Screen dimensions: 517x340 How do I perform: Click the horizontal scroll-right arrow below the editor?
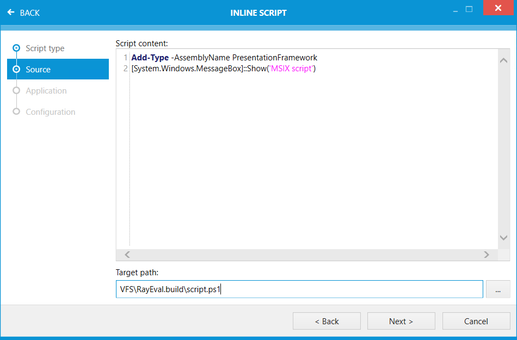pos(486,254)
